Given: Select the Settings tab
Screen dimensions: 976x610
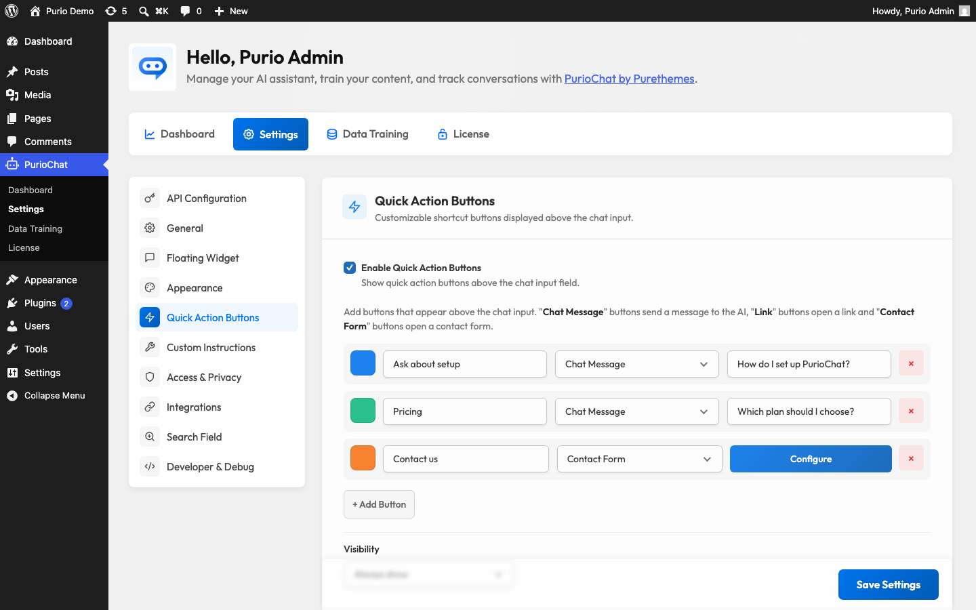Looking at the screenshot, I should click(270, 134).
